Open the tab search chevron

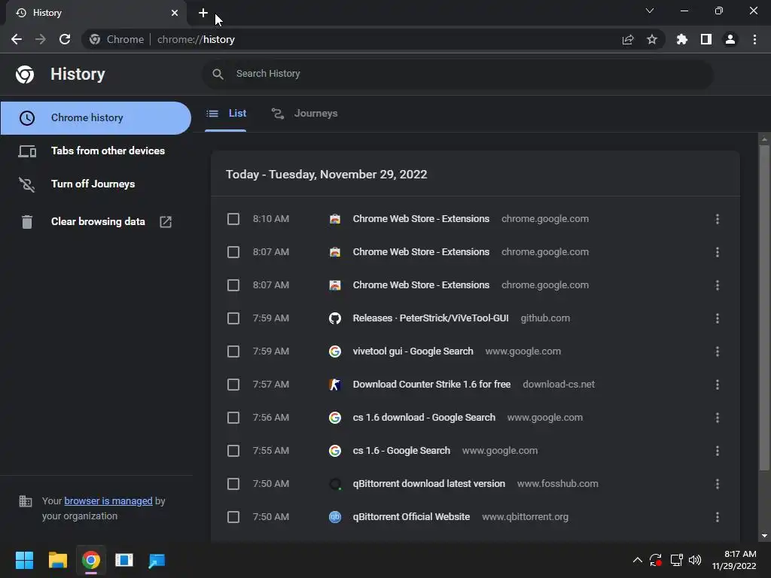pos(650,11)
